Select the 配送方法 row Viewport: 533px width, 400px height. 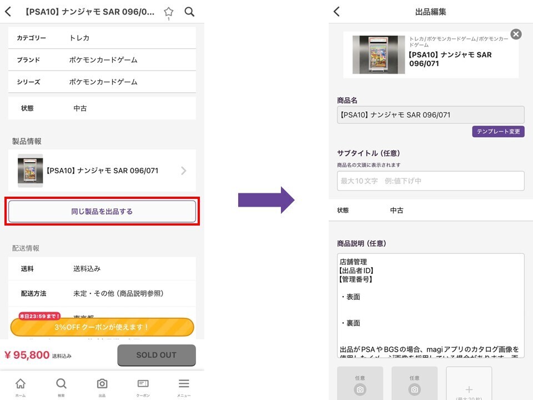pos(102,293)
